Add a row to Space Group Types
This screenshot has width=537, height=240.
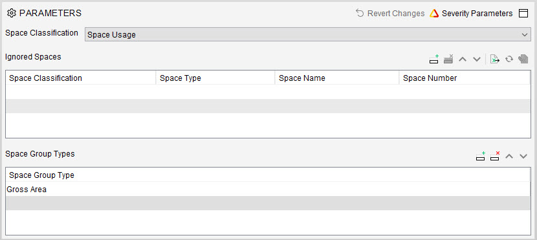click(x=481, y=156)
